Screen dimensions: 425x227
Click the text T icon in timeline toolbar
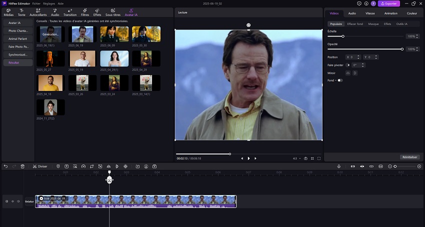[x=66, y=166]
